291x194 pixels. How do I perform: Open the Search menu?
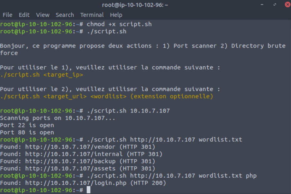65,15
